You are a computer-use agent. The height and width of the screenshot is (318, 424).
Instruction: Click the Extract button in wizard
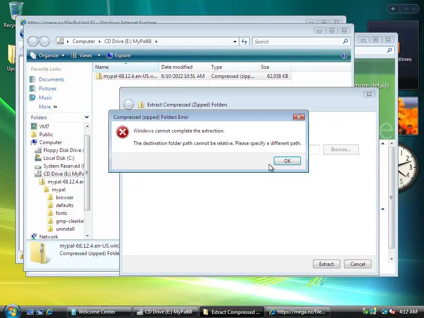[x=326, y=264]
